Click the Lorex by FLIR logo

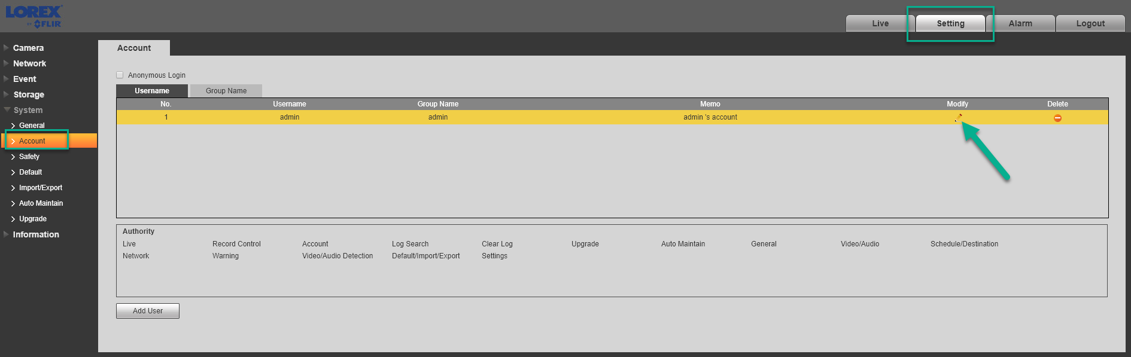pyautogui.click(x=34, y=16)
